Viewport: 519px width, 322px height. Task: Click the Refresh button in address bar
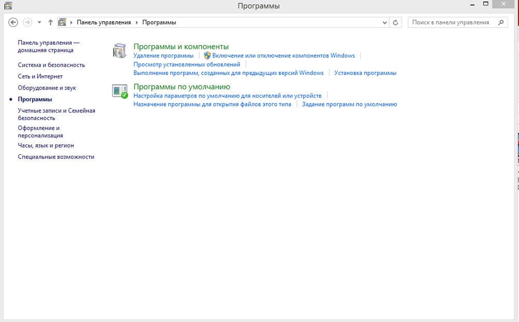pyautogui.click(x=396, y=22)
